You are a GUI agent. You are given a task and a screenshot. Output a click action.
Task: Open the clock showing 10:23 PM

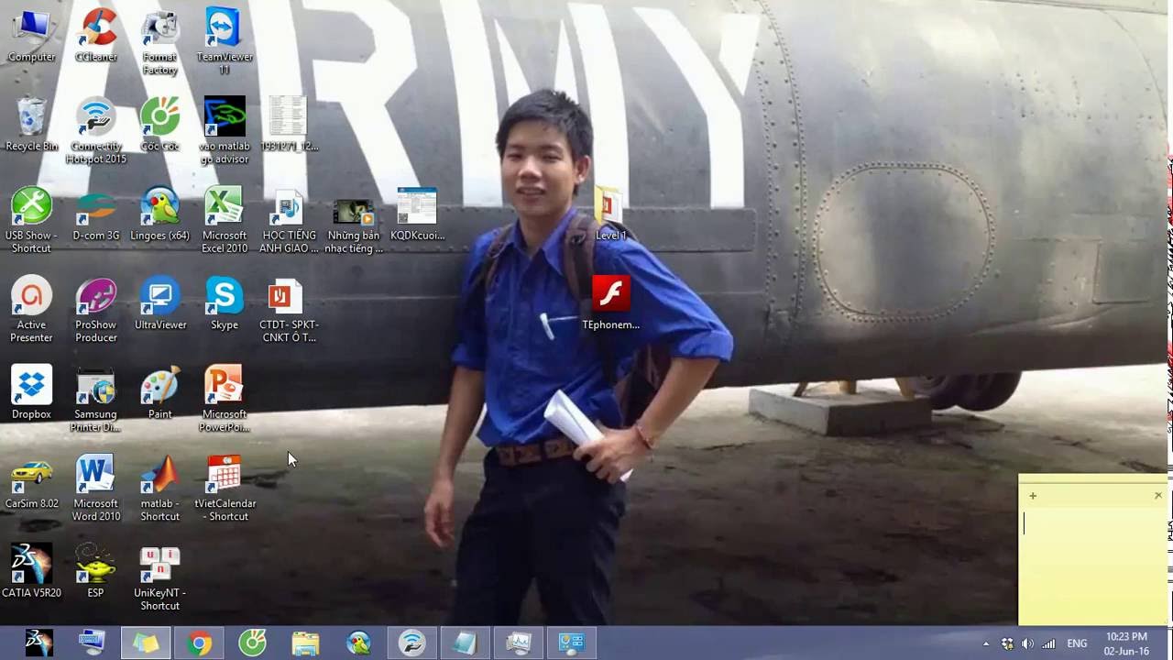[x=1126, y=643]
